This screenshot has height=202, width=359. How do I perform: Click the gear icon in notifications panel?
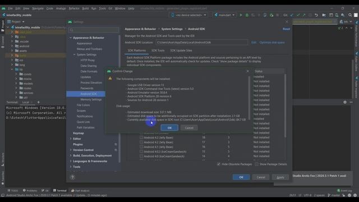coord(345,102)
